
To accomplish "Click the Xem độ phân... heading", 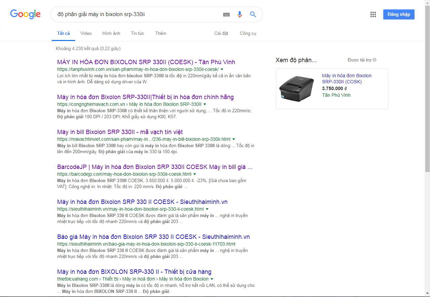I will coord(296,60).
